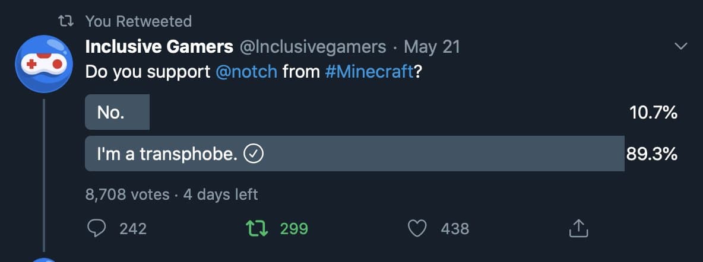This screenshot has height=262, width=703.
Task: Click the Inclusive Gamers controller avatar
Action: pos(44,64)
